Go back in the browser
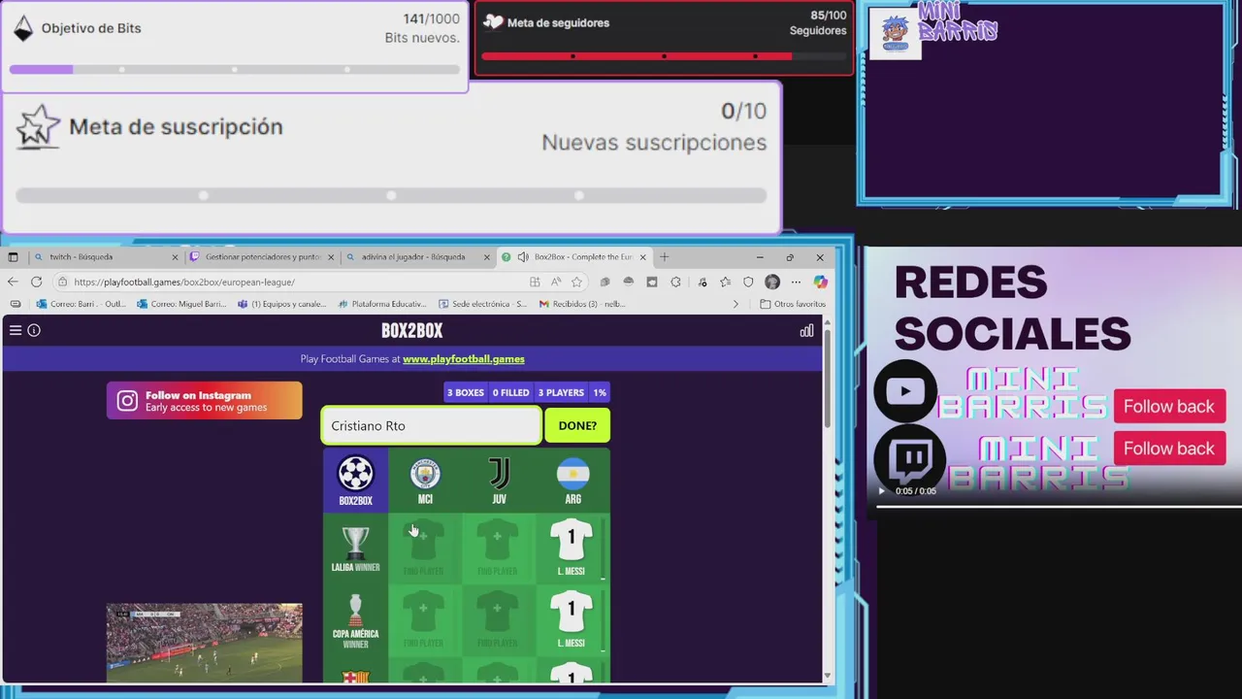This screenshot has width=1242, height=699. pyautogui.click(x=13, y=282)
